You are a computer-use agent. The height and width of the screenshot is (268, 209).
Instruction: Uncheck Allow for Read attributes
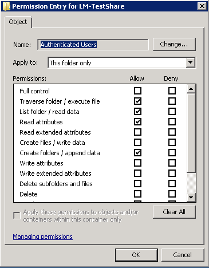pos(137,121)
